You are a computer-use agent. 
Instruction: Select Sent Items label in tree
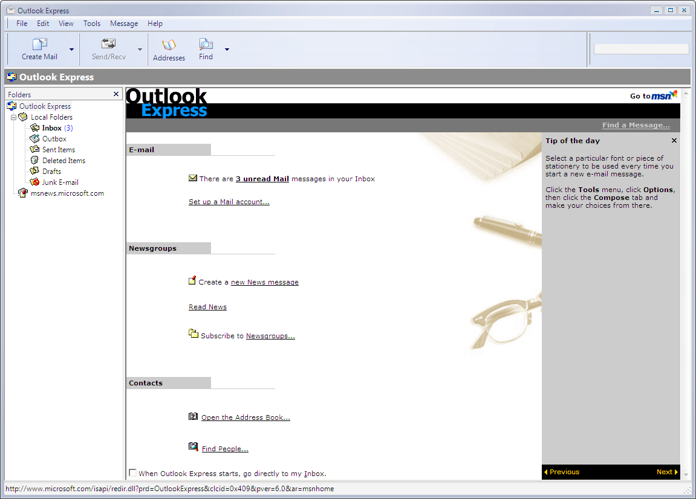click(59, 150)
